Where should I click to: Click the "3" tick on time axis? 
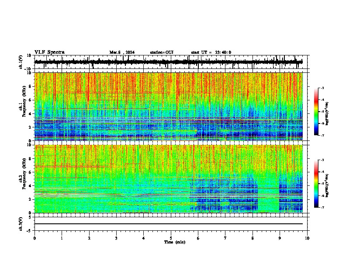tap(116, 238)
